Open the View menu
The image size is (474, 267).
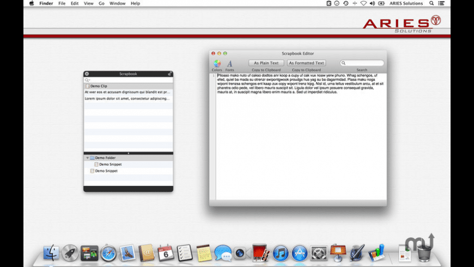coord(89,3)
